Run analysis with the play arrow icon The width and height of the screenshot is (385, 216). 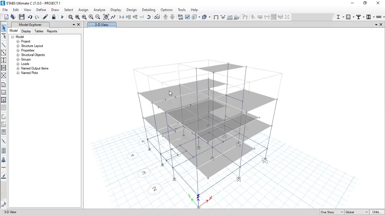[62, 17]
